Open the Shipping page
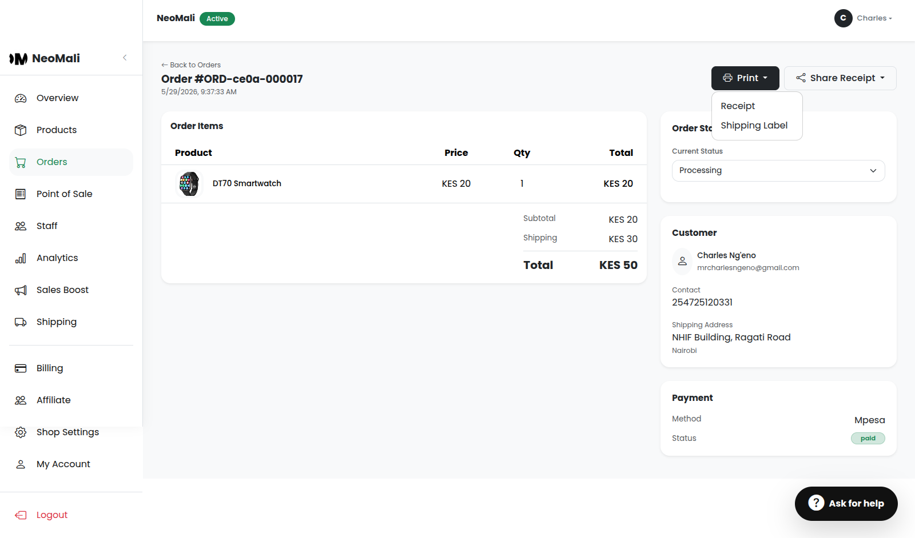 [x=71, y=322]
